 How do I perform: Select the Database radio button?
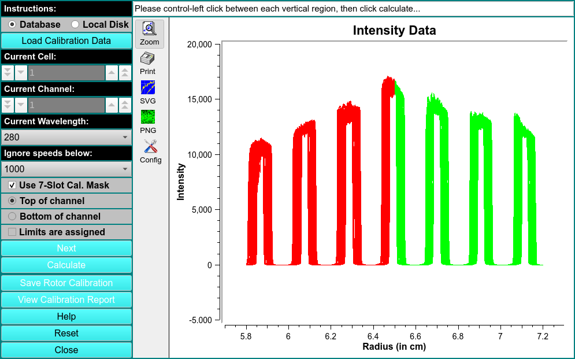(12, 24)
